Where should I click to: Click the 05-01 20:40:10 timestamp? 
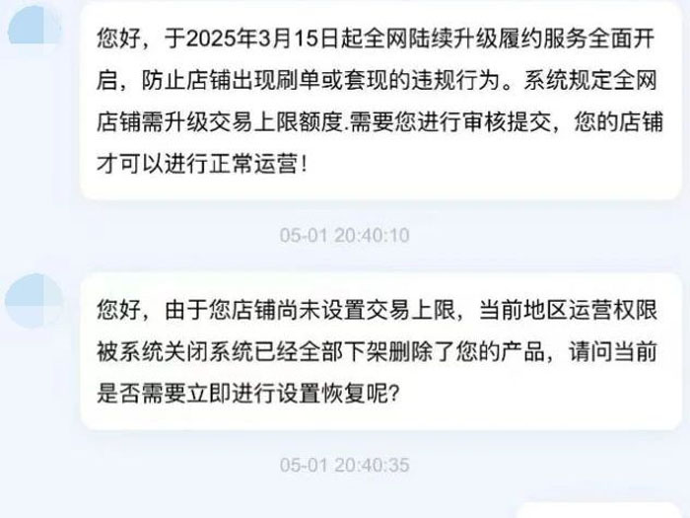(x=345, y=235)
